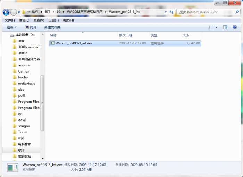Select the qq folder
243x177 pixels.
[x=20, y=114]
